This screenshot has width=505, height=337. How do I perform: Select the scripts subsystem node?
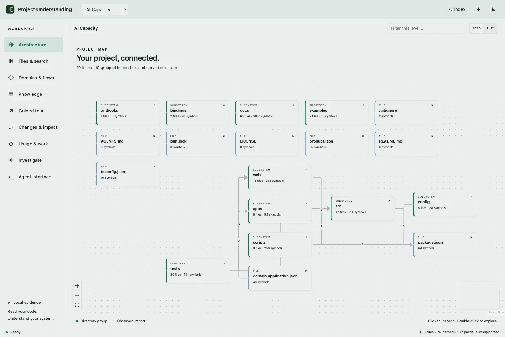click(280, 245)
